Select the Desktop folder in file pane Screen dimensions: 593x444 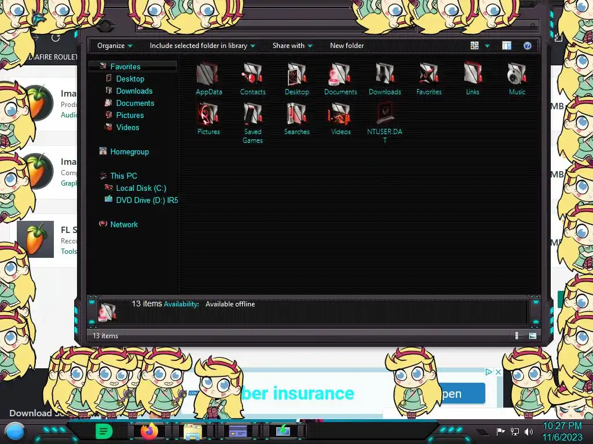(297, 79)
